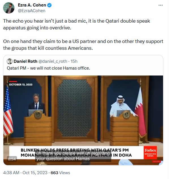Open the 663 Views count
Screen dimensions: 169x179
click(60, 173)
